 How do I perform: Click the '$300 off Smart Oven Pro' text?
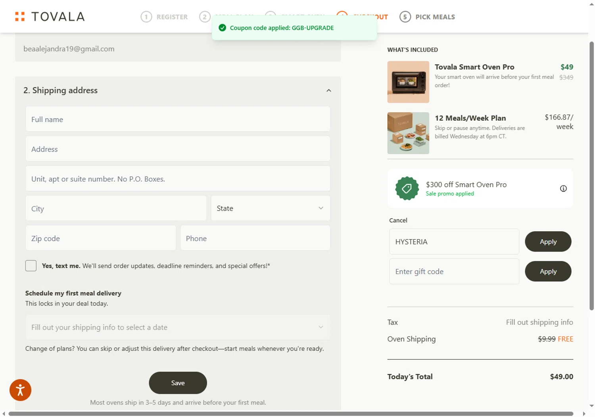click(x=466, y=184)
